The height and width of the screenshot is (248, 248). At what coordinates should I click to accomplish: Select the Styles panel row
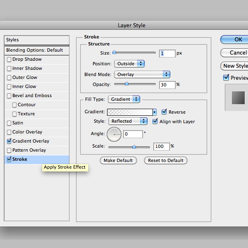pyautogui.click(x=37, y=40)
